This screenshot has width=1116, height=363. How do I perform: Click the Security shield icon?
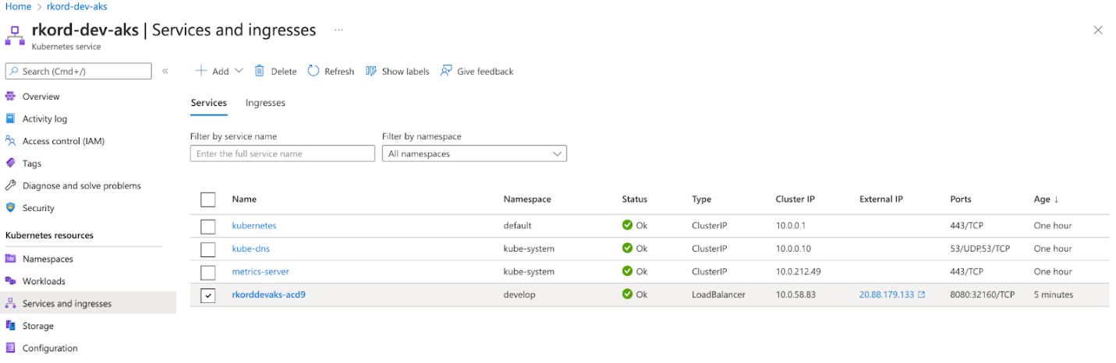tap(10, 208)
